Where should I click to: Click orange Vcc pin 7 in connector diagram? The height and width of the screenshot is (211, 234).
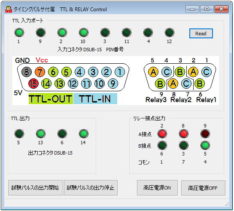tap(40, 72)
